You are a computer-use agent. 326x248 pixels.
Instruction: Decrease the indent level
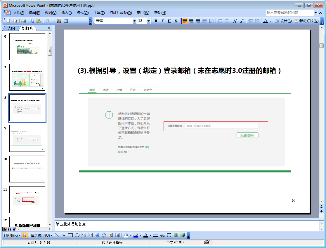(251, 21)
